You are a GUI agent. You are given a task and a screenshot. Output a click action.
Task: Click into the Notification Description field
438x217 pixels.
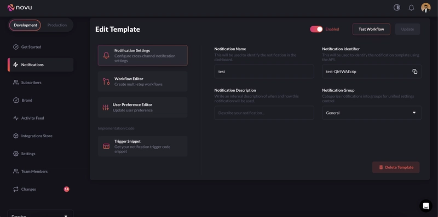[264, 113]
